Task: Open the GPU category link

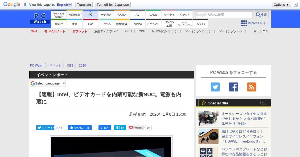Action: tap(128, 31)
